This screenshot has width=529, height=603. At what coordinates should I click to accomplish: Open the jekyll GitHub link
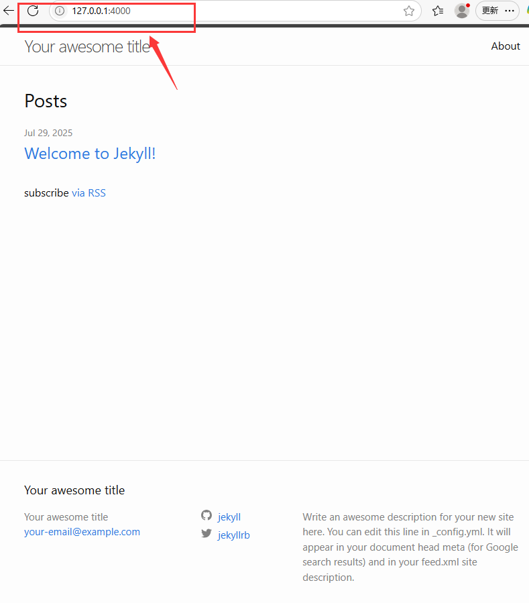[x=229, y=517]
